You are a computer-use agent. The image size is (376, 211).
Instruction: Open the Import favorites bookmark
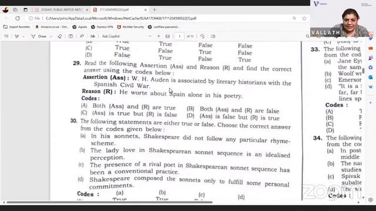tap(17, 27)
